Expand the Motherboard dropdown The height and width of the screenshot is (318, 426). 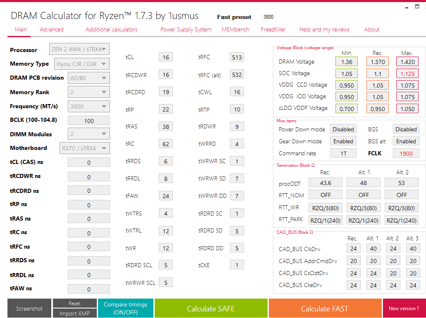[85, 148]
